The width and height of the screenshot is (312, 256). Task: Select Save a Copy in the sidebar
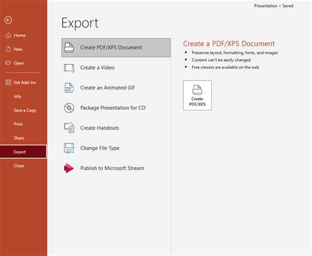25,111
